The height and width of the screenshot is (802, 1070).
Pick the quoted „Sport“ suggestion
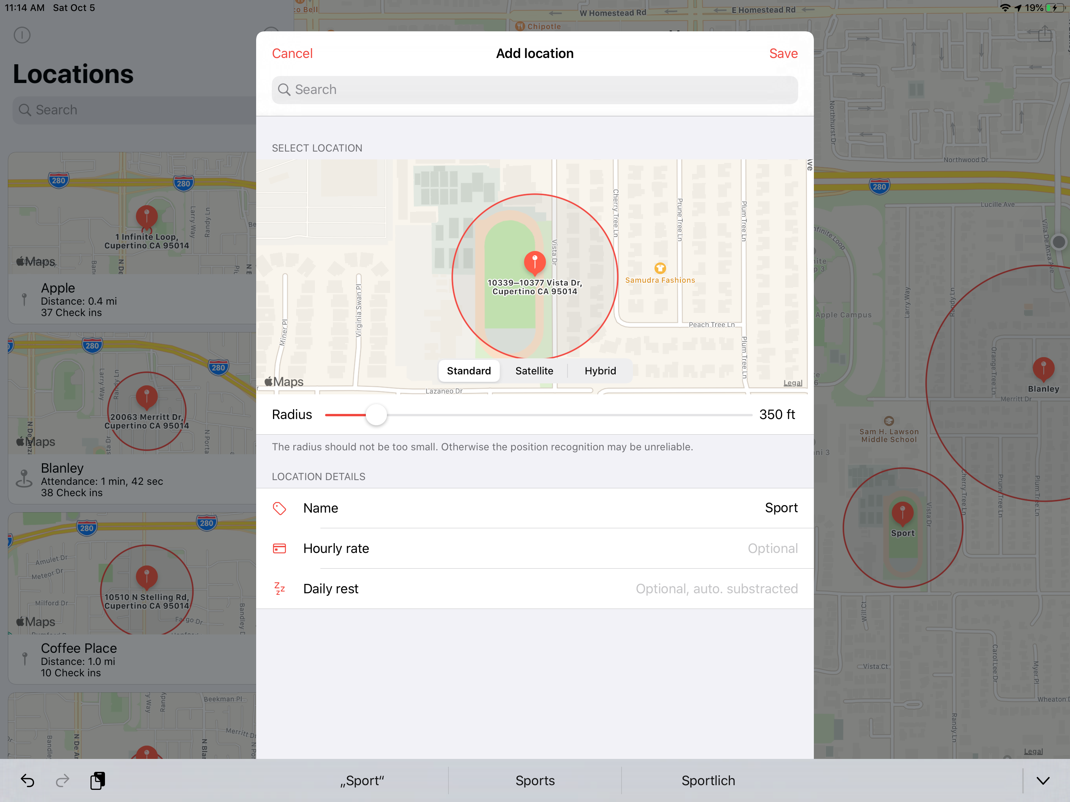pyautogui.click(x=362, y=780)
